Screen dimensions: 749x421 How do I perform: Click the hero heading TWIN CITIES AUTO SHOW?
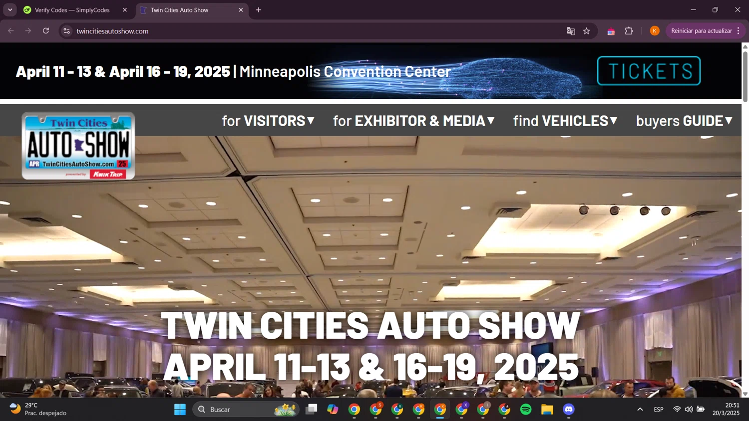coord(371,325)
